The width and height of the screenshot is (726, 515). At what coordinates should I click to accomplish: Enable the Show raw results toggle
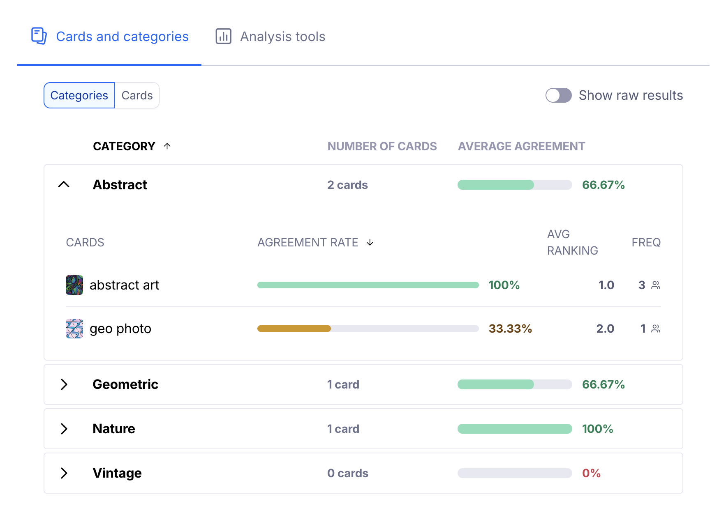point(558,95)
